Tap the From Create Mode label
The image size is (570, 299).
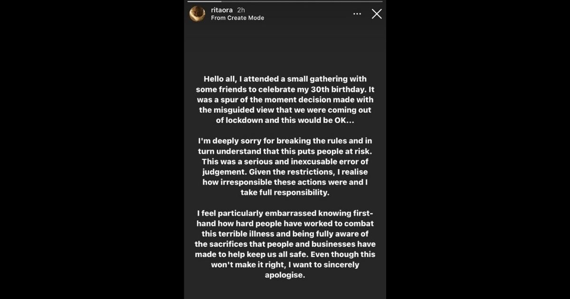click(237, 18)
